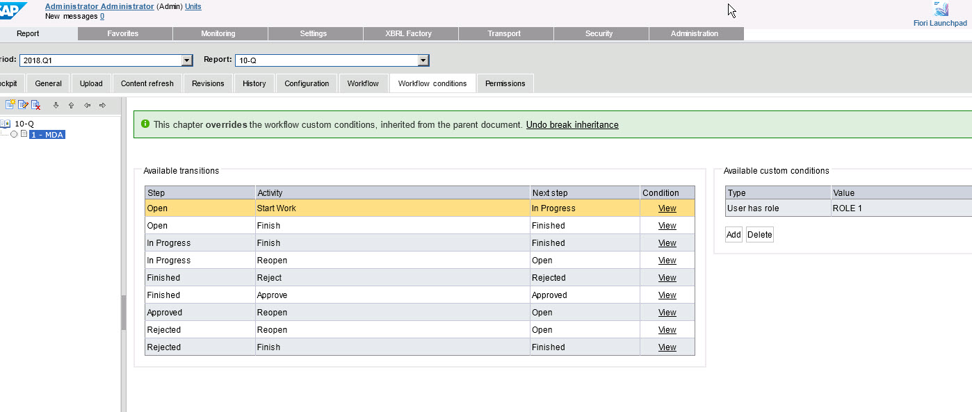Click the Activity column header

click(393, 193)
